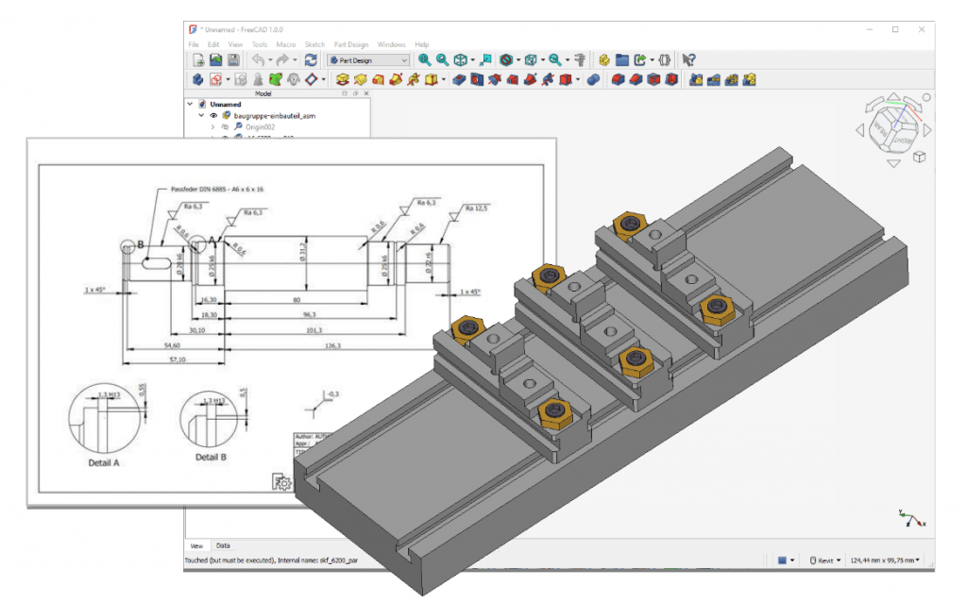Switch to the Data tab
967x602 pixels.
coord(223,545)
